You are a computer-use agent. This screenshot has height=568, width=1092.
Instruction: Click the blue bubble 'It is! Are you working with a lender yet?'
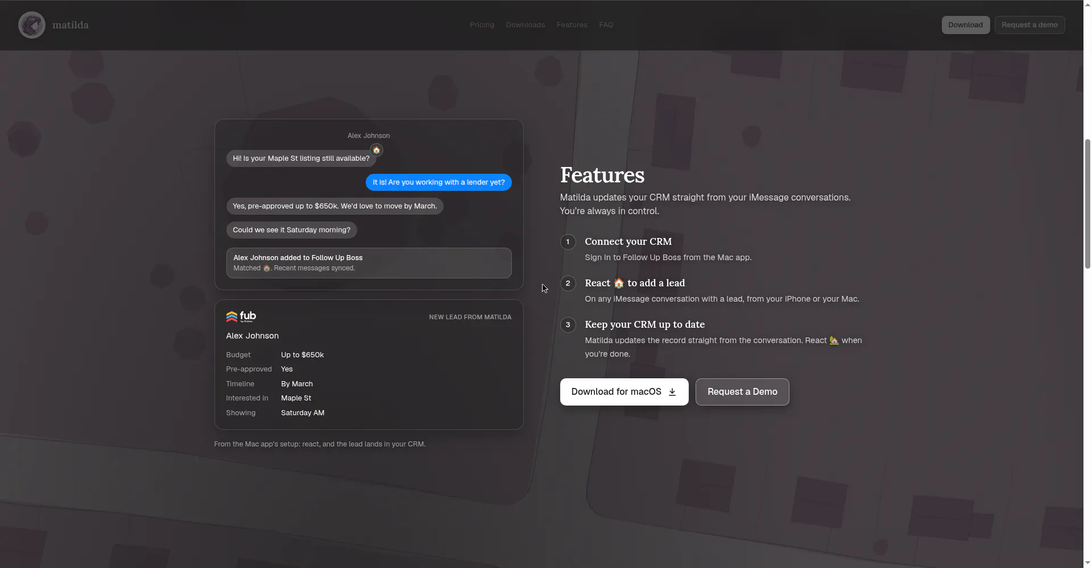click(439, 182)
